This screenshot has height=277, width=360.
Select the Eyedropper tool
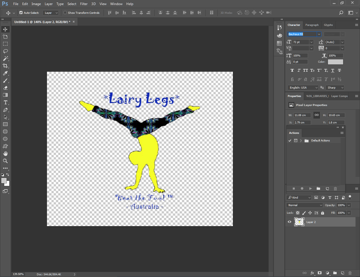click(x=5, y=73)
